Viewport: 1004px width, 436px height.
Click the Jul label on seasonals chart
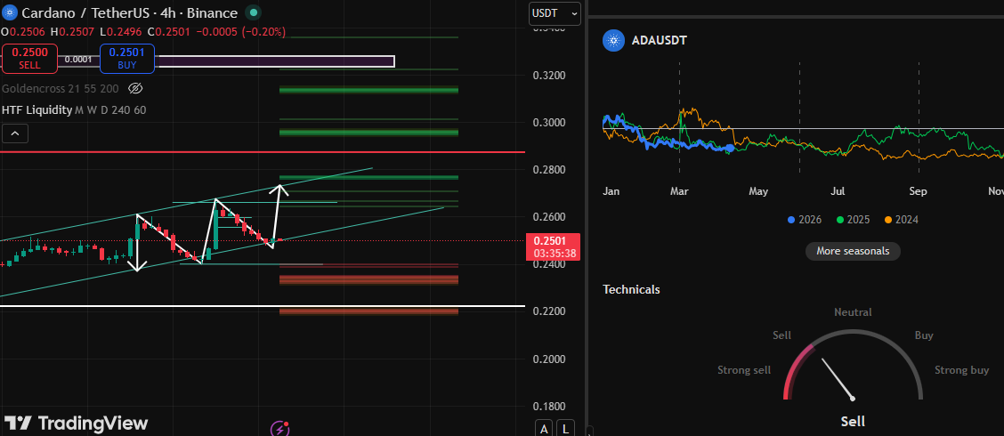tap(838, 191)
